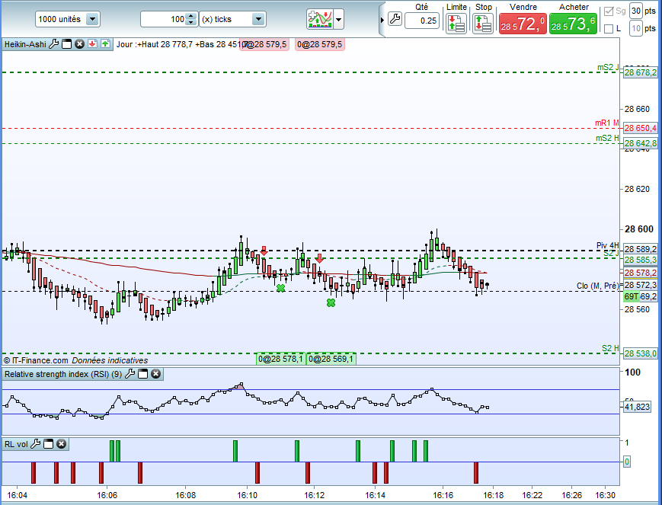
Task: Maximize the RL vol panel window icon
Action: 49,444
